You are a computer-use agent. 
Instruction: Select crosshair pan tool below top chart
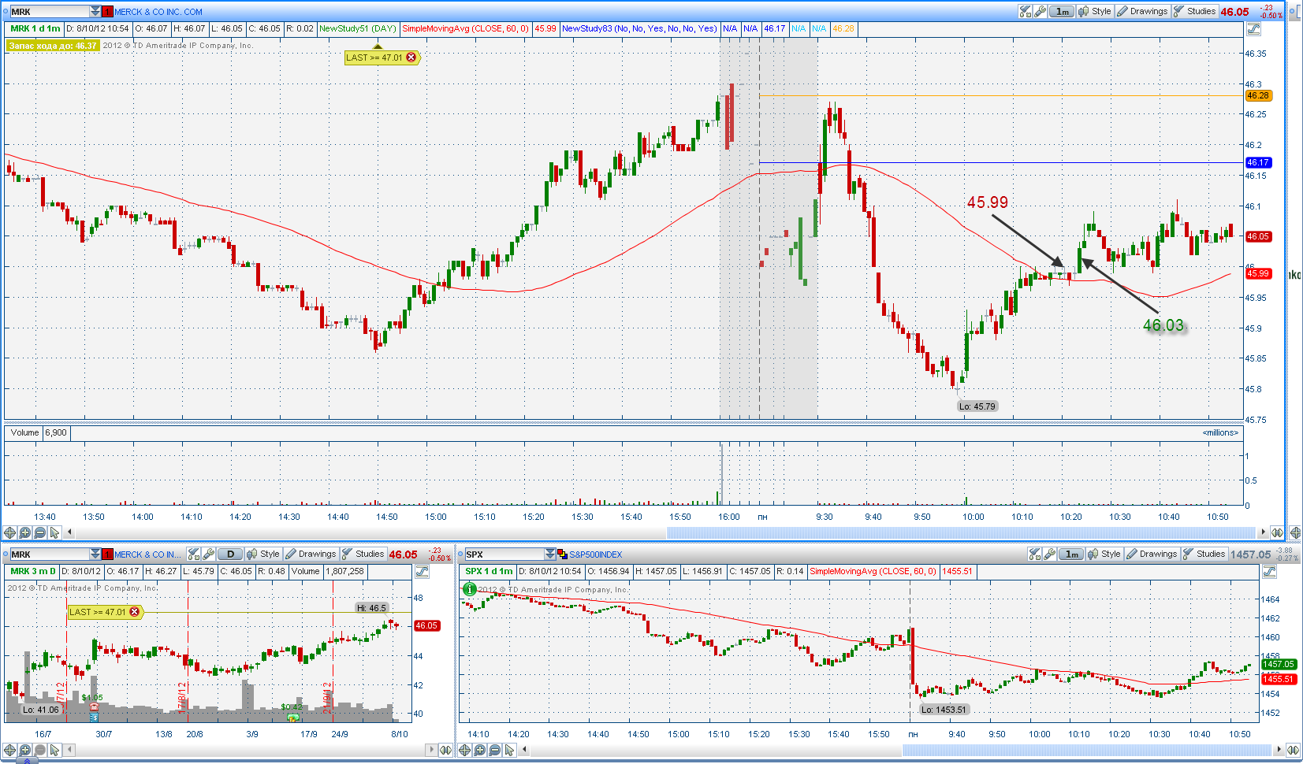point(10,532)
